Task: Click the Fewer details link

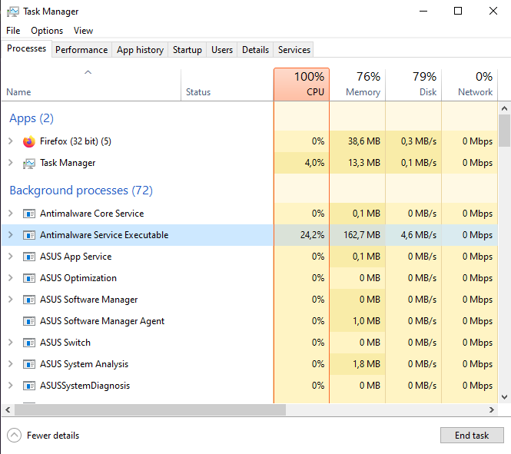Action: point(52,436)
